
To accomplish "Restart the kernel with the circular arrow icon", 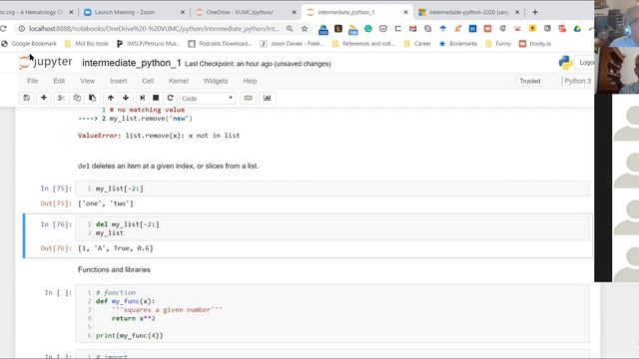I will point(171,98).
